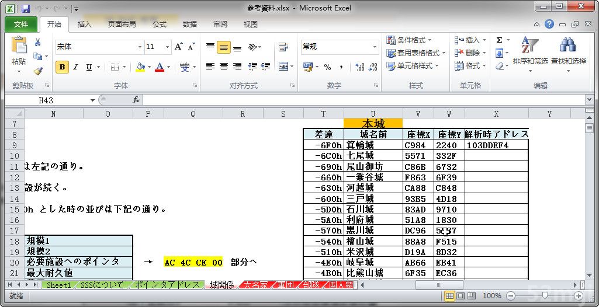
Task: Open the green 文件 file button
Action: click(21, 24)
